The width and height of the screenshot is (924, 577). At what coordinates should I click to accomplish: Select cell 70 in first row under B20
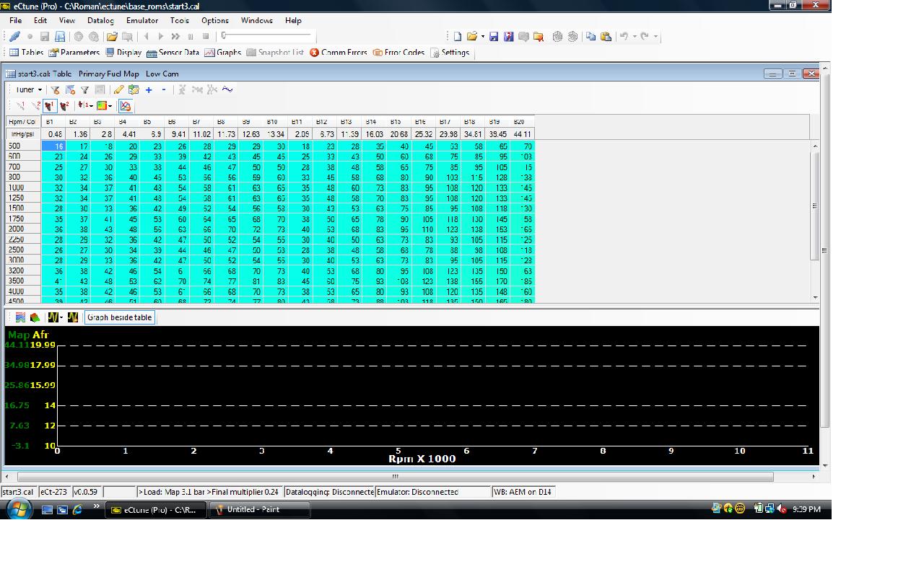pos(521,146)
